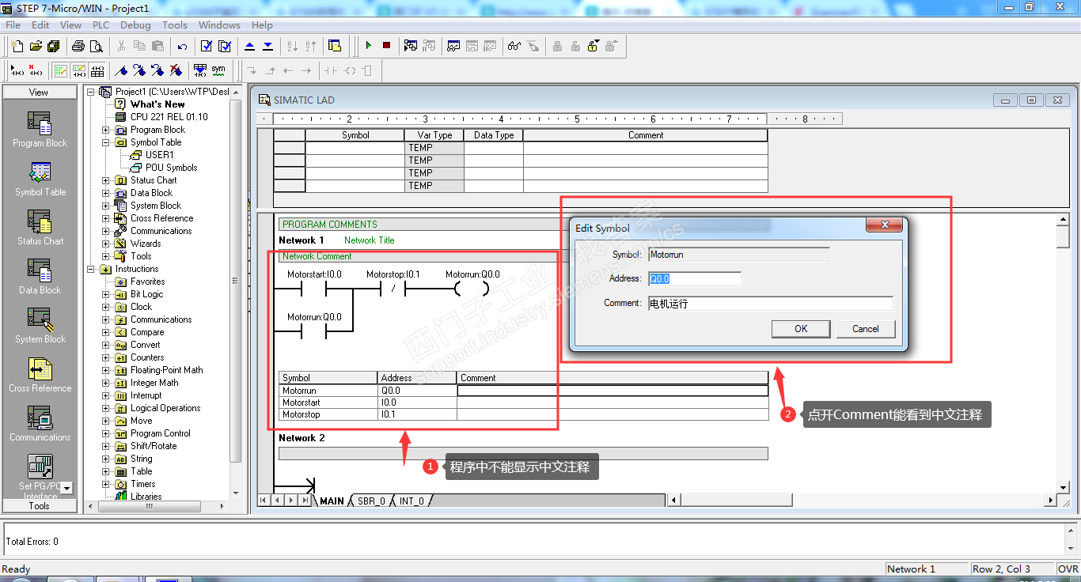This screenshot has height=582, width=1081.
Task: Open Data Block from the View navigation bar
Action: tap(40, 277)
